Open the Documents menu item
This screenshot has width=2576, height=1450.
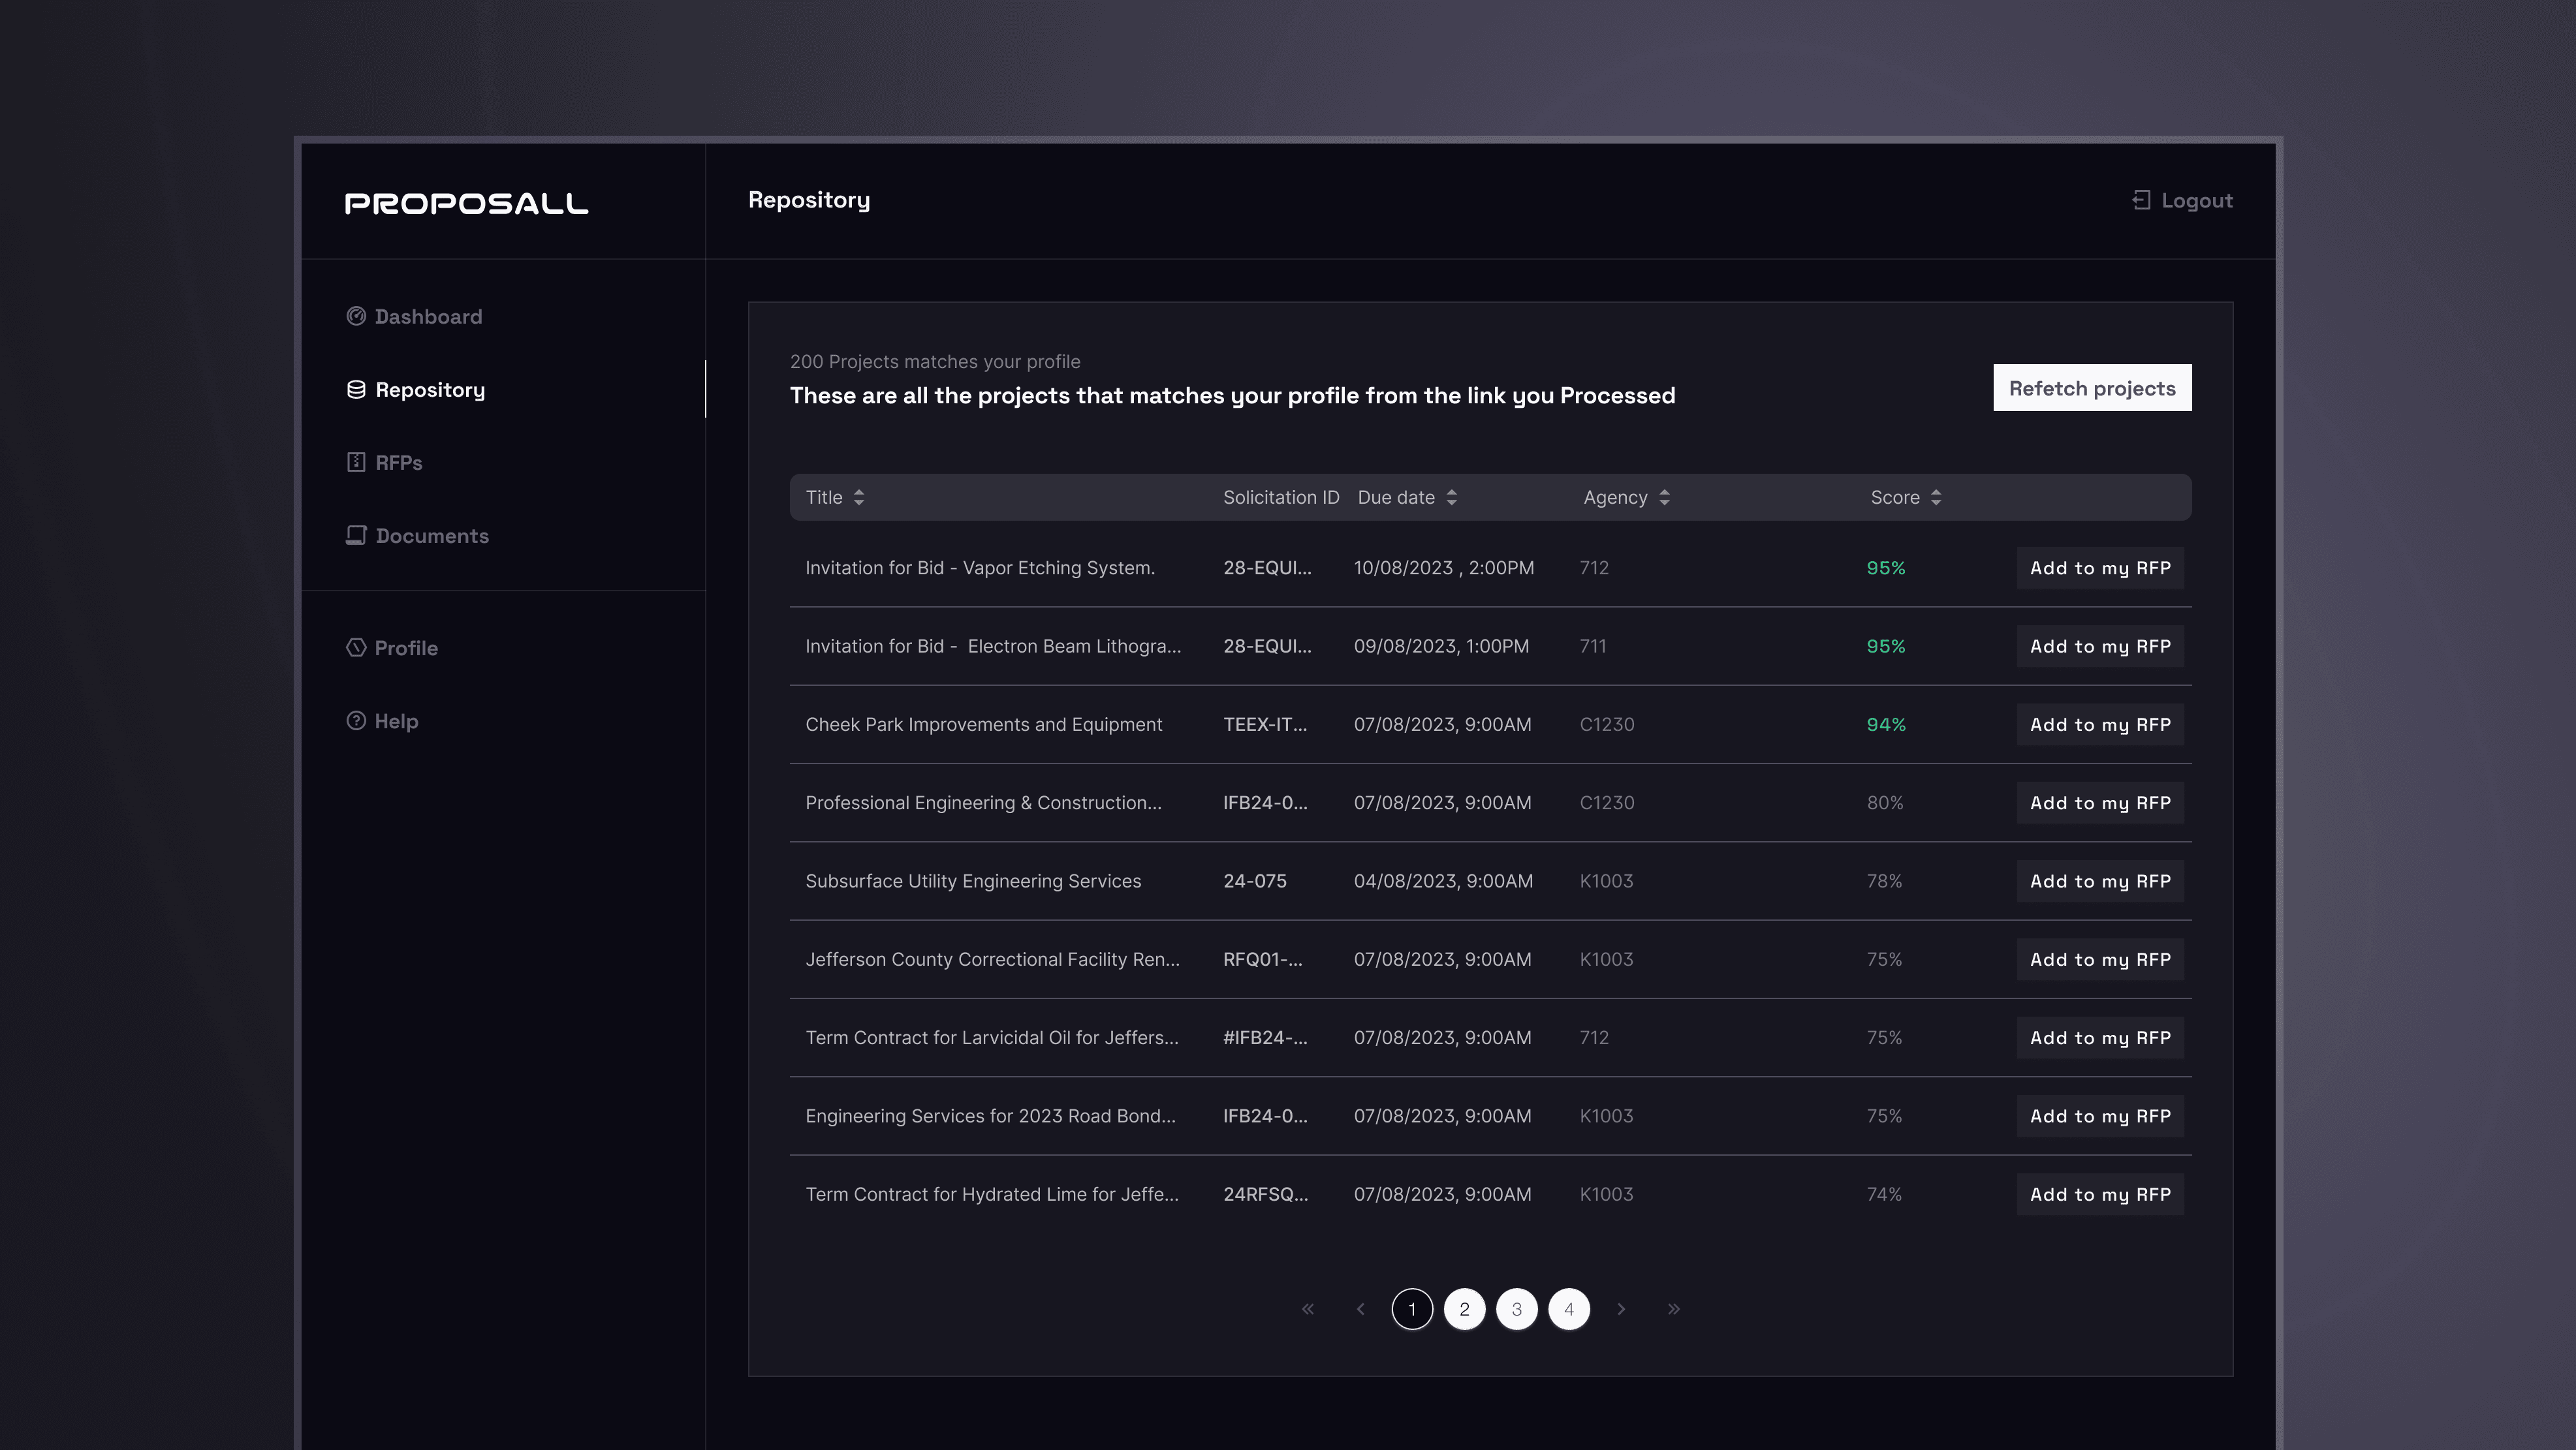[x=432, y=536]
